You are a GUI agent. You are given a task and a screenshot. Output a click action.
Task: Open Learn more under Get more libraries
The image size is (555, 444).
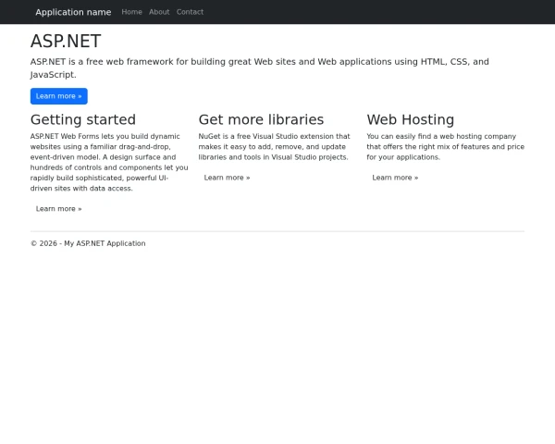pyautogui.click(x=227, y=178)
